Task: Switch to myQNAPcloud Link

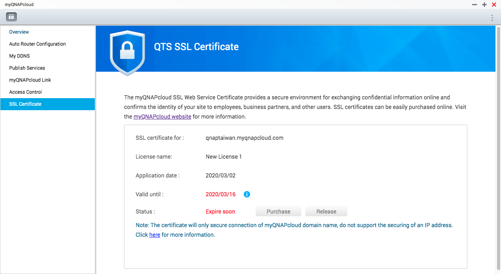Action: click(x=30, y=80)
